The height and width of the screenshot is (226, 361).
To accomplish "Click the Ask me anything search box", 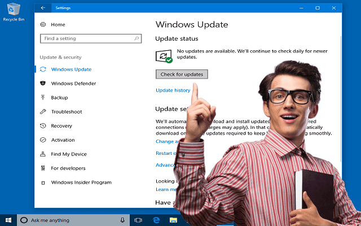I will 73,220.
